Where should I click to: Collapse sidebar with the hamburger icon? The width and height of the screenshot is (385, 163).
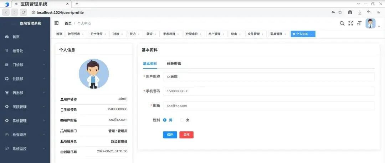[56, 23]
